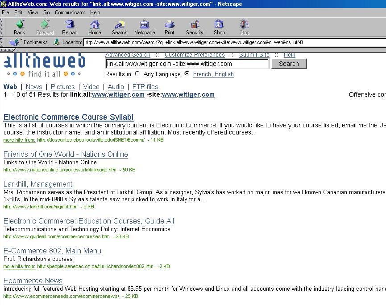Click the page proxy icon beside Location
This screenshot has width=386, height=305.
pyautogui.click(x=56, y=42)
